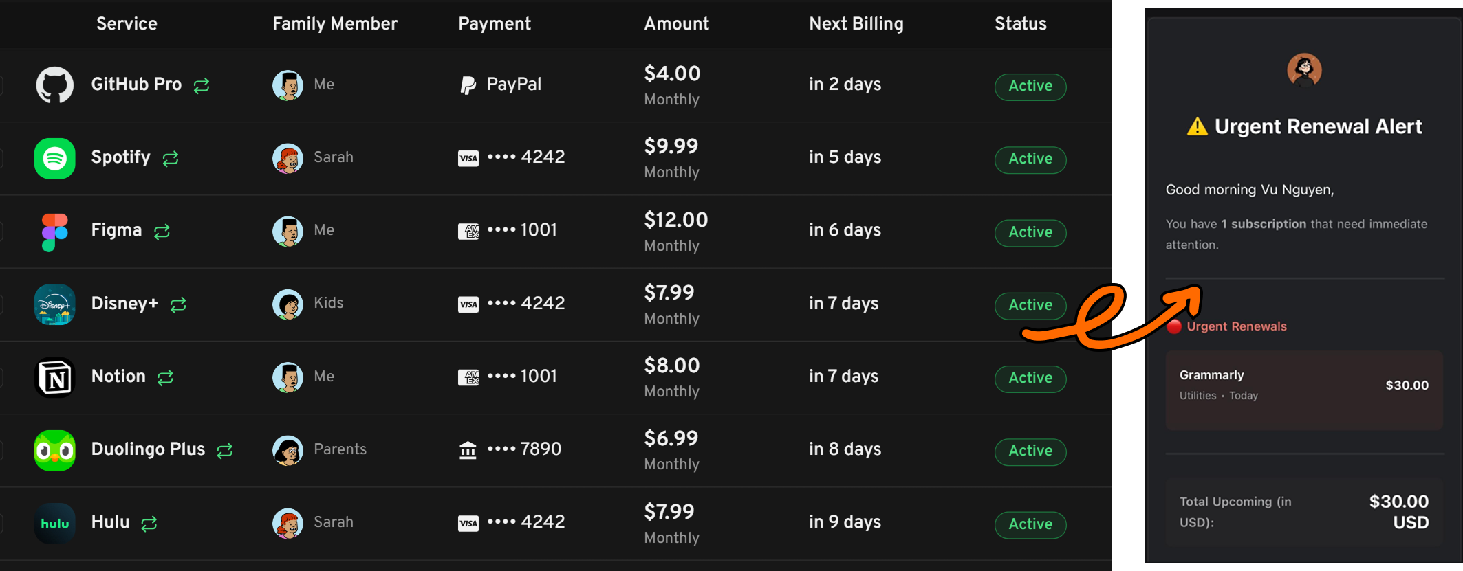Viewport: 1463px width, 571px height.
Task: Click the PayPal payment icon for GitHub Pro
Action: [468, 84]
